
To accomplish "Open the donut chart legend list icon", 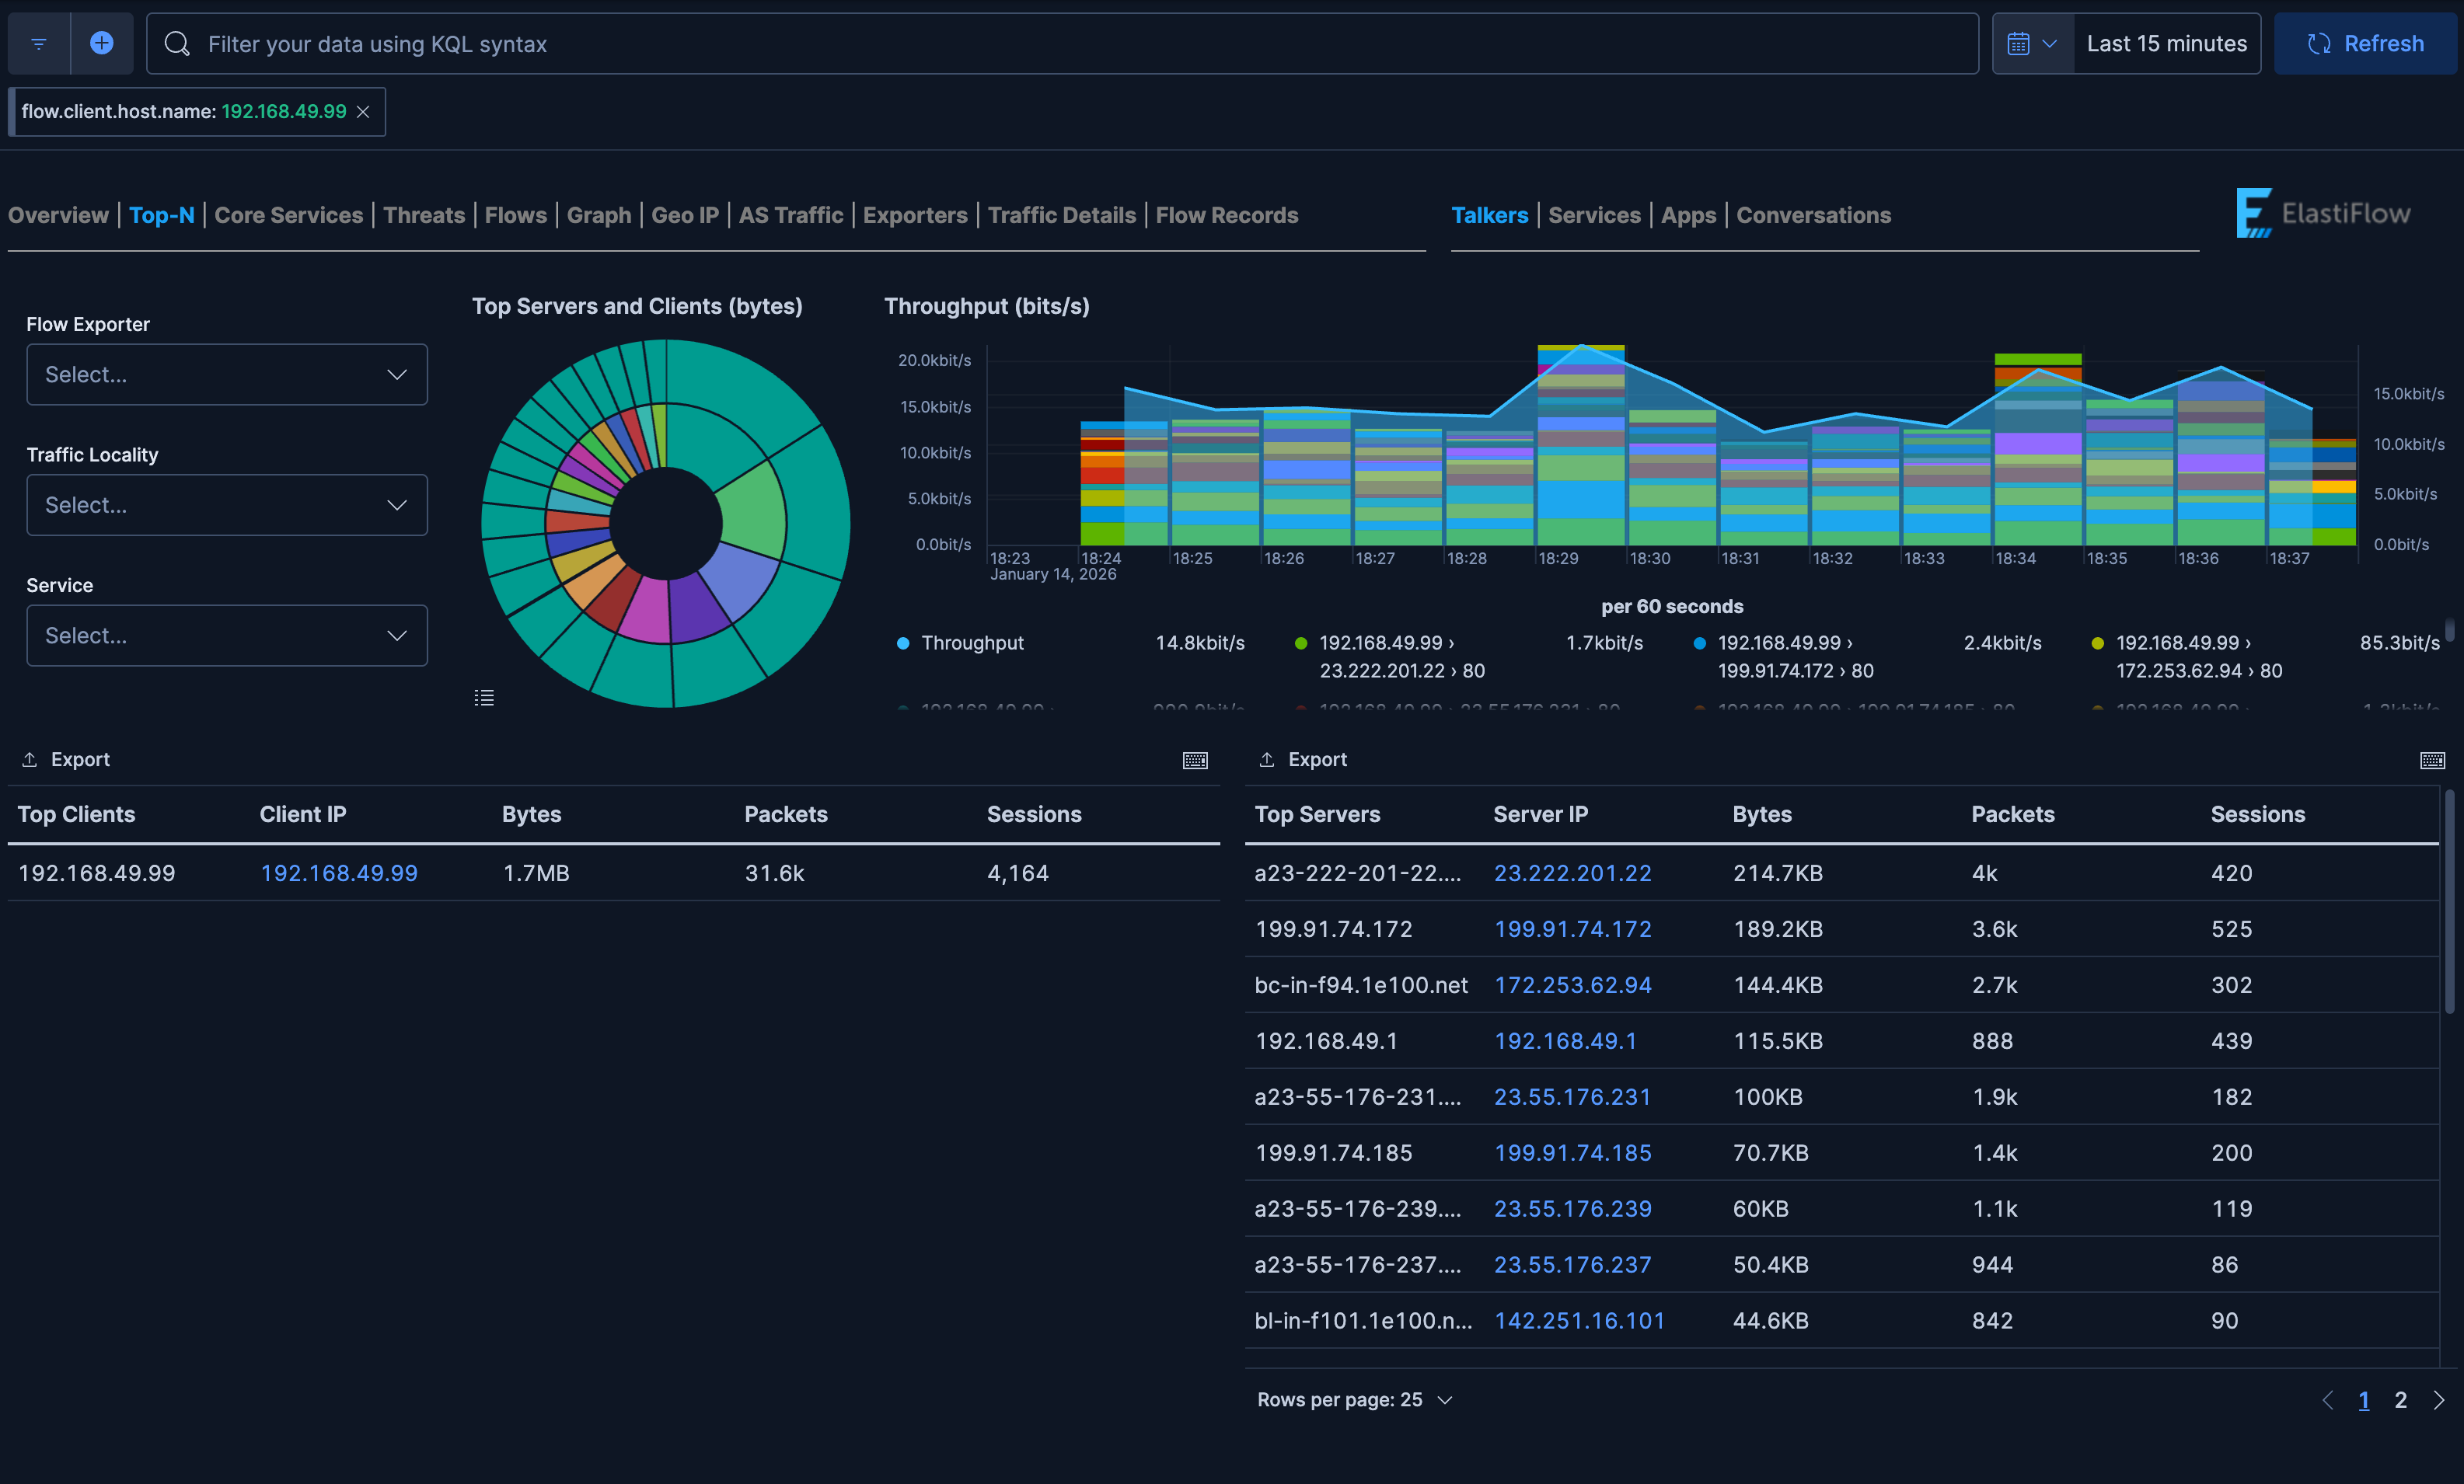I will pos(484,698).
